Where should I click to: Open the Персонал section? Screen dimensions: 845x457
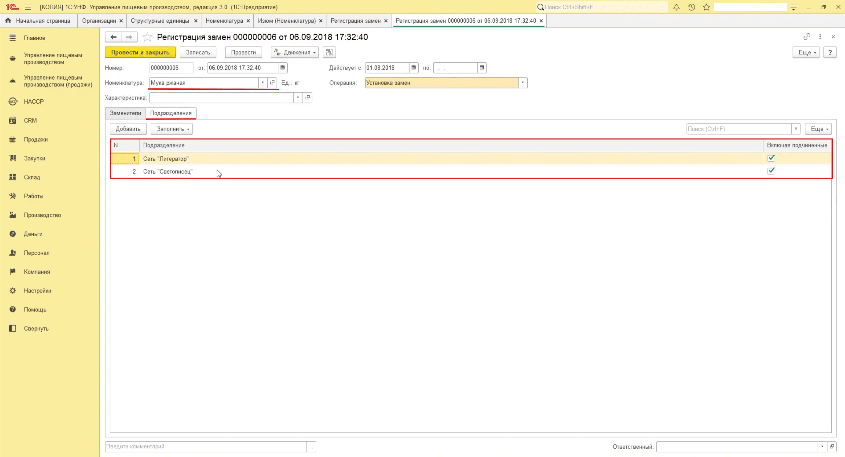click(37, 253)
